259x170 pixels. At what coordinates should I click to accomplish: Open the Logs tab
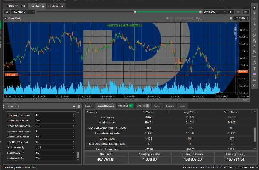182,106
